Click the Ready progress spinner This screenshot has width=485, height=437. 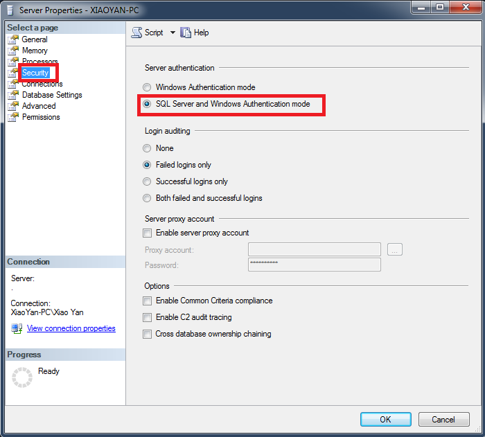point(22,377)
